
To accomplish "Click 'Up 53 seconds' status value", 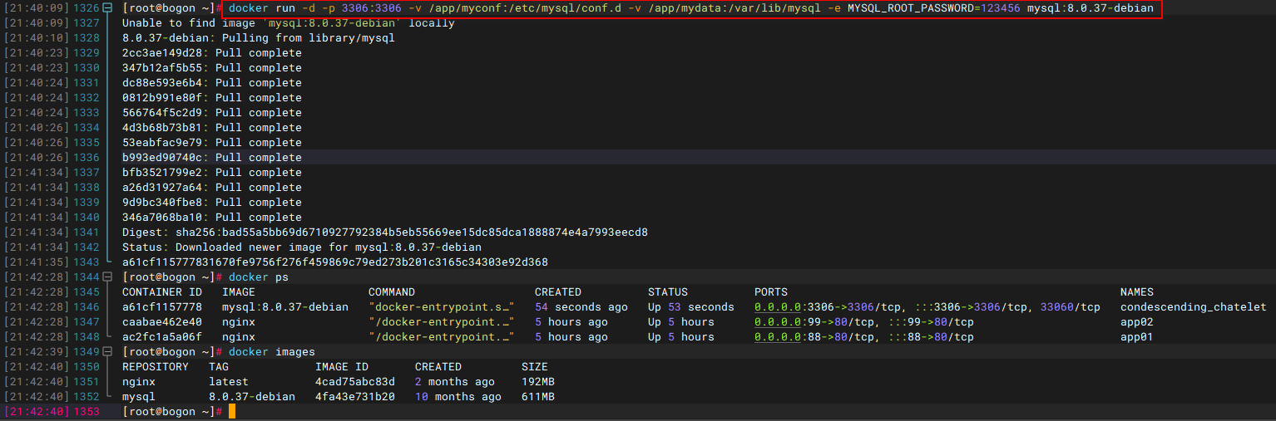I will pos(691,307).
